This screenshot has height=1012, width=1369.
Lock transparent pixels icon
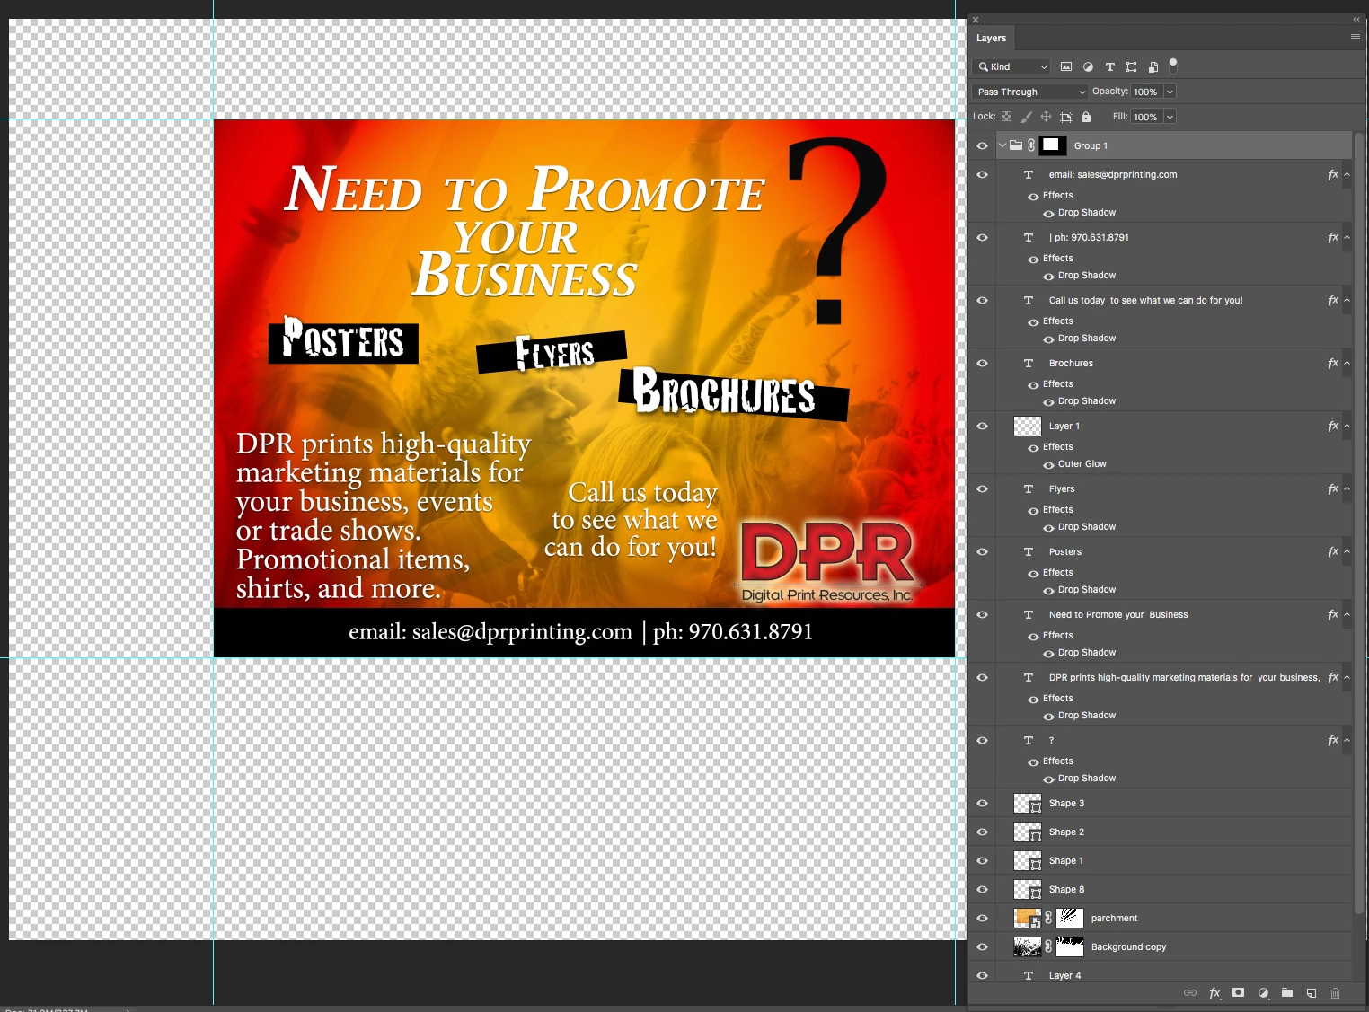point(1006,117)
